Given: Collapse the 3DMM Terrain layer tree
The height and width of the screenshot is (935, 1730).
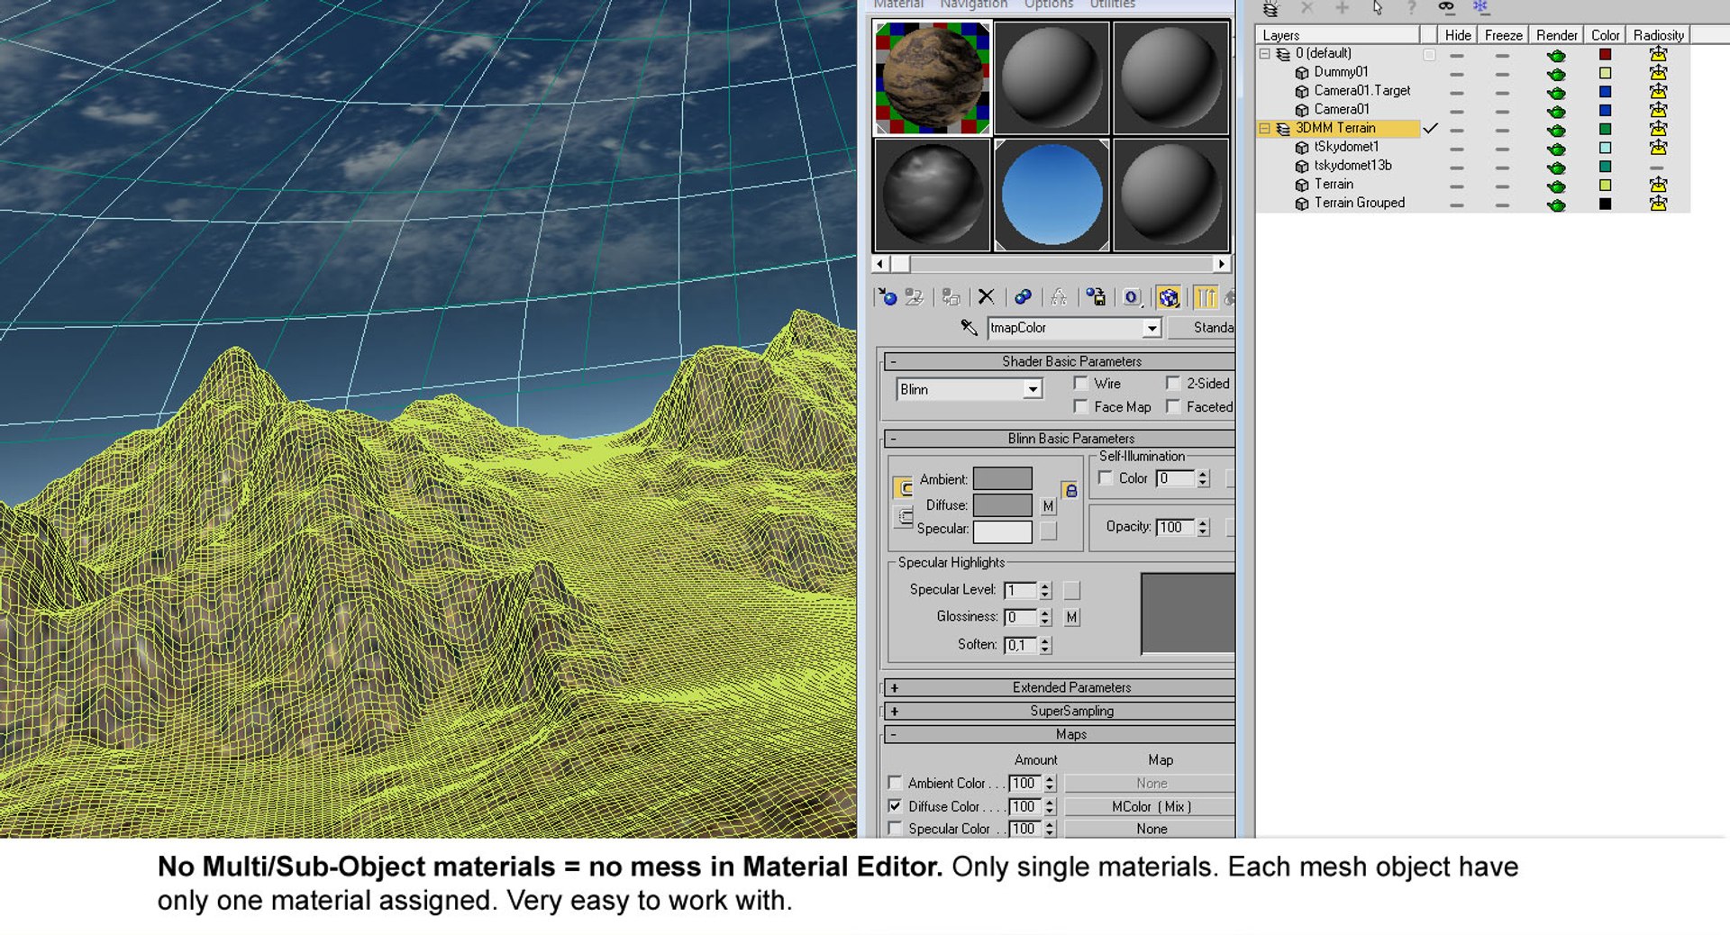Looking at the screenshot, I should click(1264, 129).
